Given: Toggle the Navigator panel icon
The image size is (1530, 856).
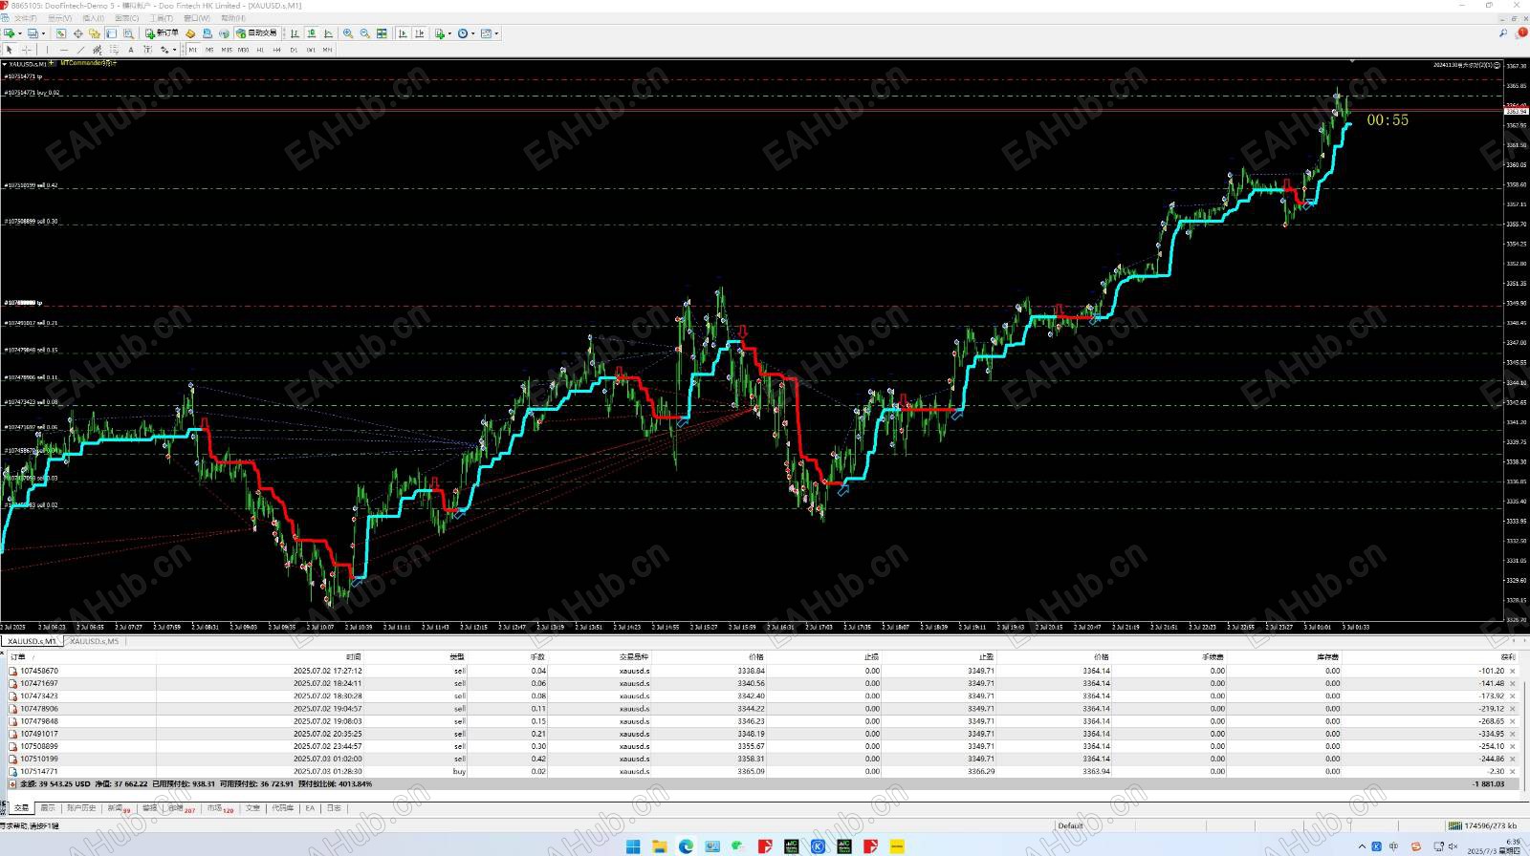Looking at the screenshot, I should tap(94, 33).
